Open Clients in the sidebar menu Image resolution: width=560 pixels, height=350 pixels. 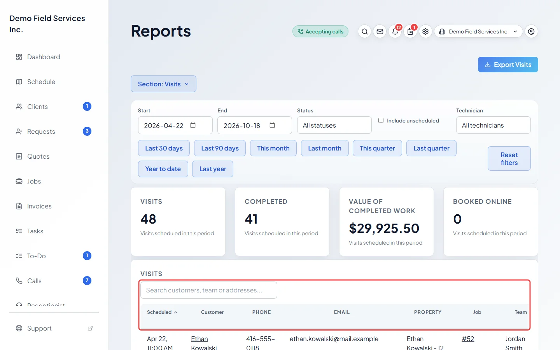click(x=54, y=107)
